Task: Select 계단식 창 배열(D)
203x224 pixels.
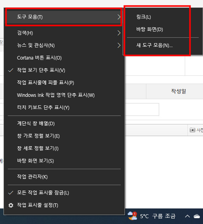Action: 64,123
